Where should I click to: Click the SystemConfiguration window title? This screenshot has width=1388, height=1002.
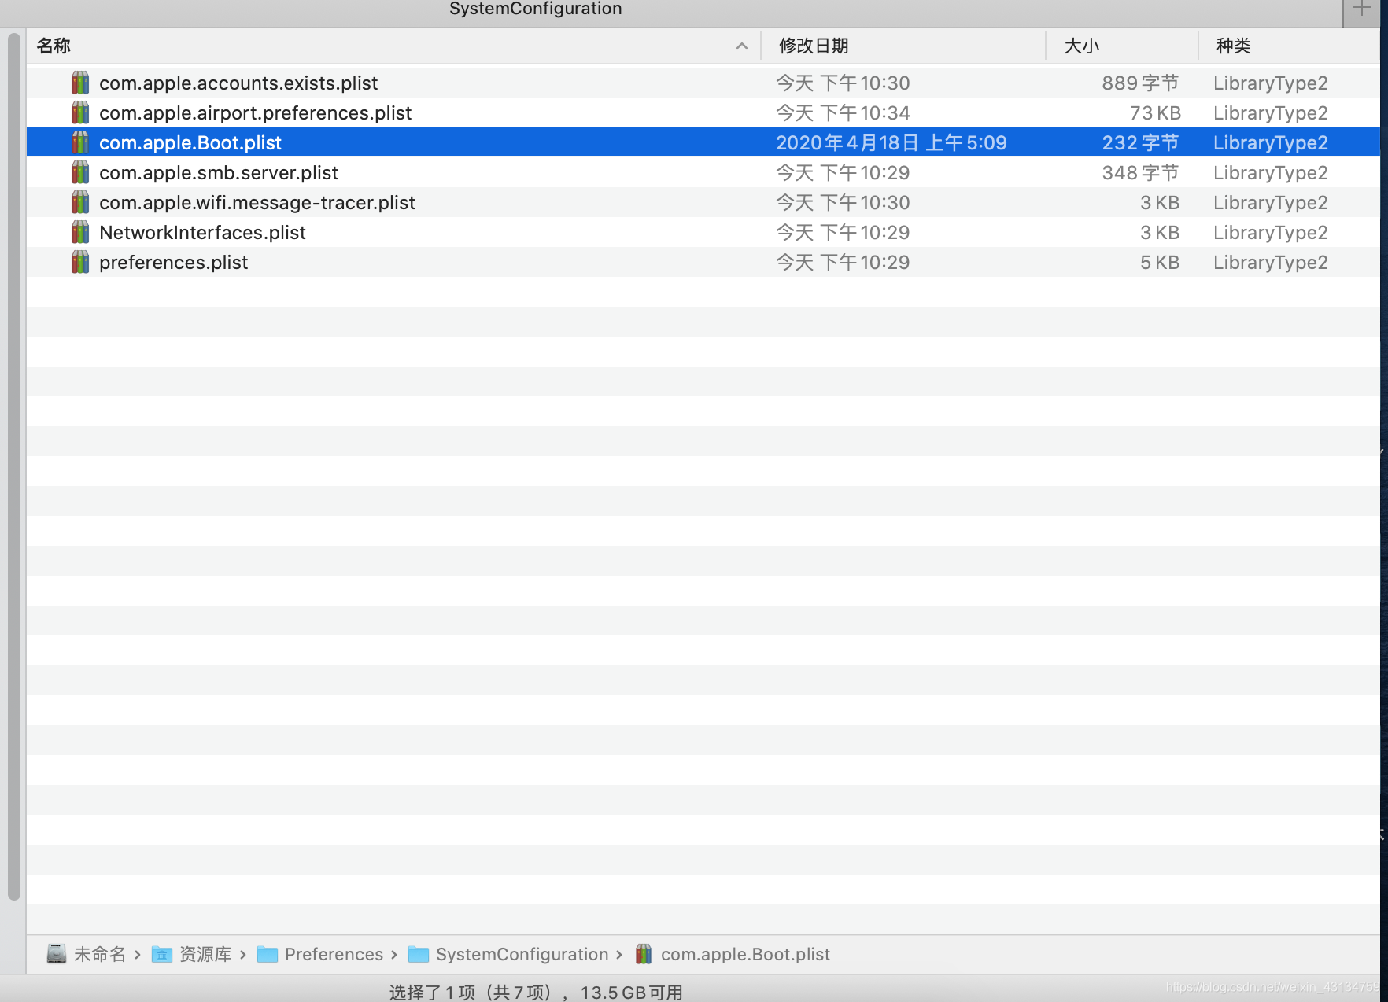[535, 9]
